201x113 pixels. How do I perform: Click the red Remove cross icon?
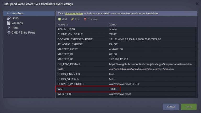coord(85,19)
